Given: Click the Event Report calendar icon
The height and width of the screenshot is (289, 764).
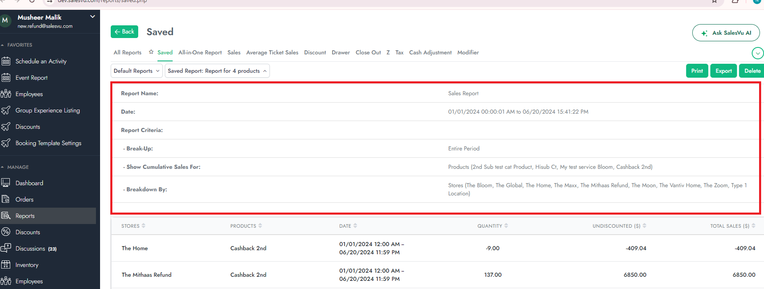Looking at the screenshot, I should point(6,78).
